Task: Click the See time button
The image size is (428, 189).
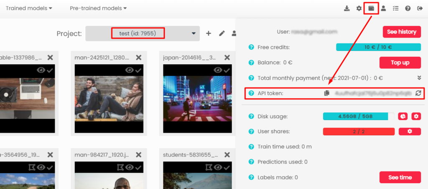Action: (400, 178)
